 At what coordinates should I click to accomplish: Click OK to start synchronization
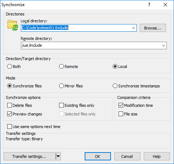pyautogui.click(x=98, y=156)
